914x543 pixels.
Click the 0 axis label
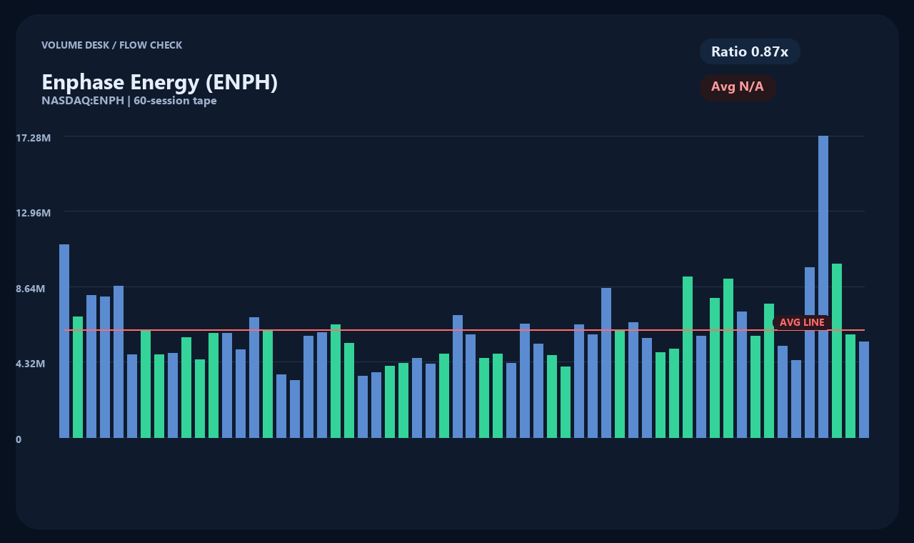pos(19,439)
